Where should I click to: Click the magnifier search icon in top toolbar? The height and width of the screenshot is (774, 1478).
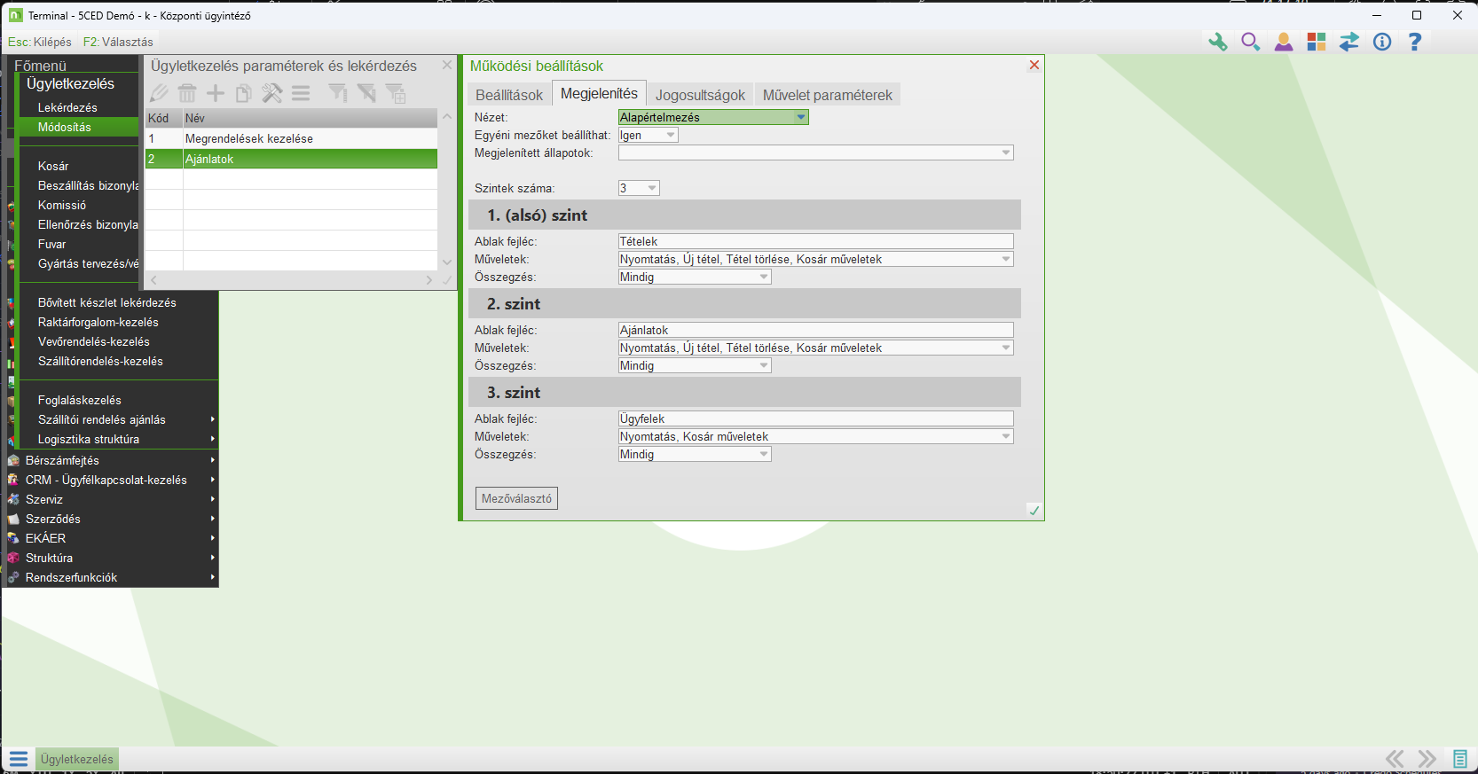[1250, 42]
